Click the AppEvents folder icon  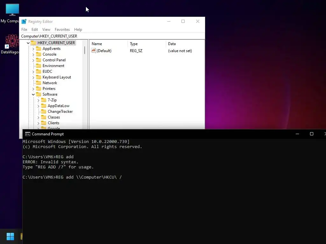(39, 49)
